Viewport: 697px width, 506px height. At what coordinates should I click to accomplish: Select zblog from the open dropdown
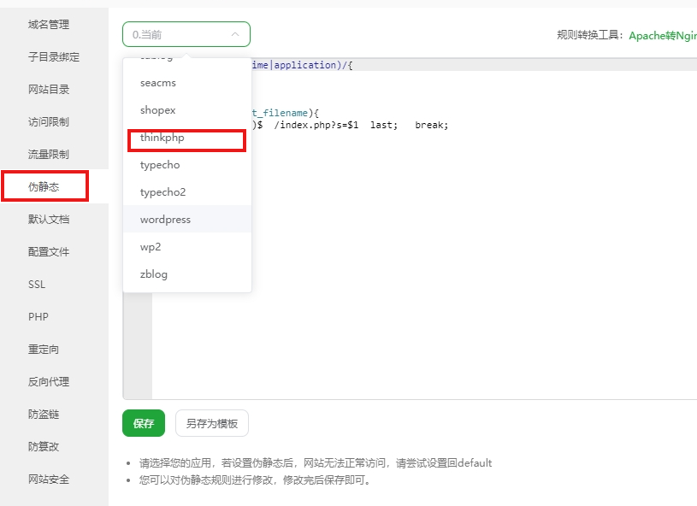(x=153, y=274)
